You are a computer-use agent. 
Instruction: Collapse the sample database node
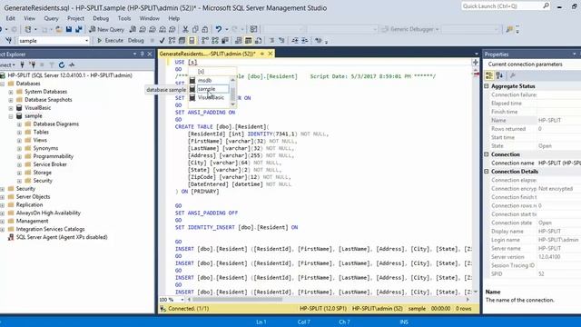11,116
